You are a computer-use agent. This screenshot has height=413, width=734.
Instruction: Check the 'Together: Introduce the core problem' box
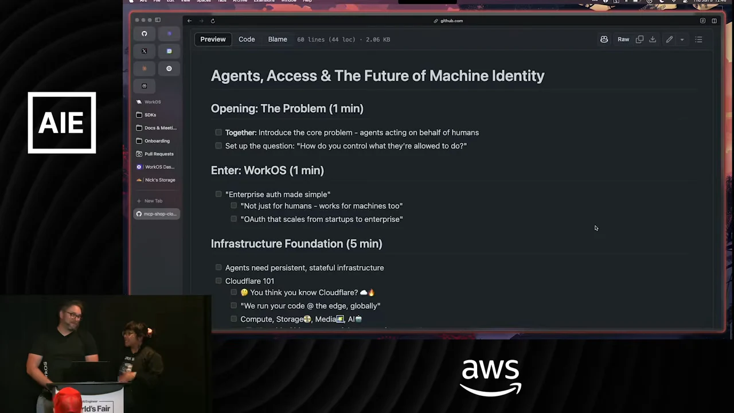218,133
